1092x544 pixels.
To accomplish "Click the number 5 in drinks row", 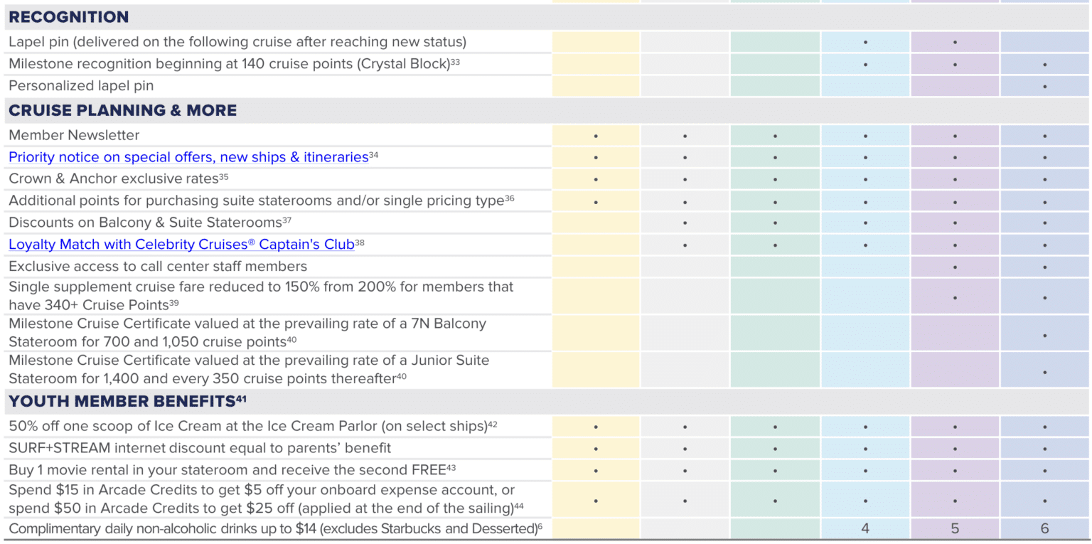I will click(955, 529).
